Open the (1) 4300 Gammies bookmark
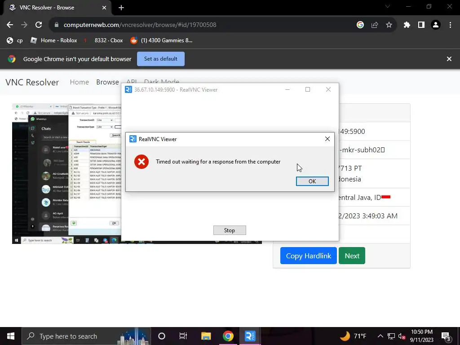Screen dimensions: 460x345 (x=161, y=40)
